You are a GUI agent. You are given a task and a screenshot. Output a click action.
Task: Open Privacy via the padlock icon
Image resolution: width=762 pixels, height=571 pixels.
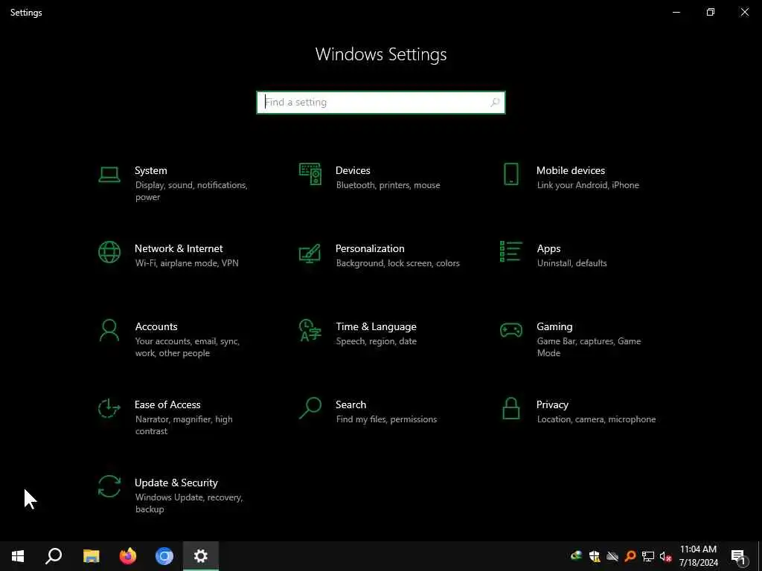pyautogui.click(x=510, y=408)
